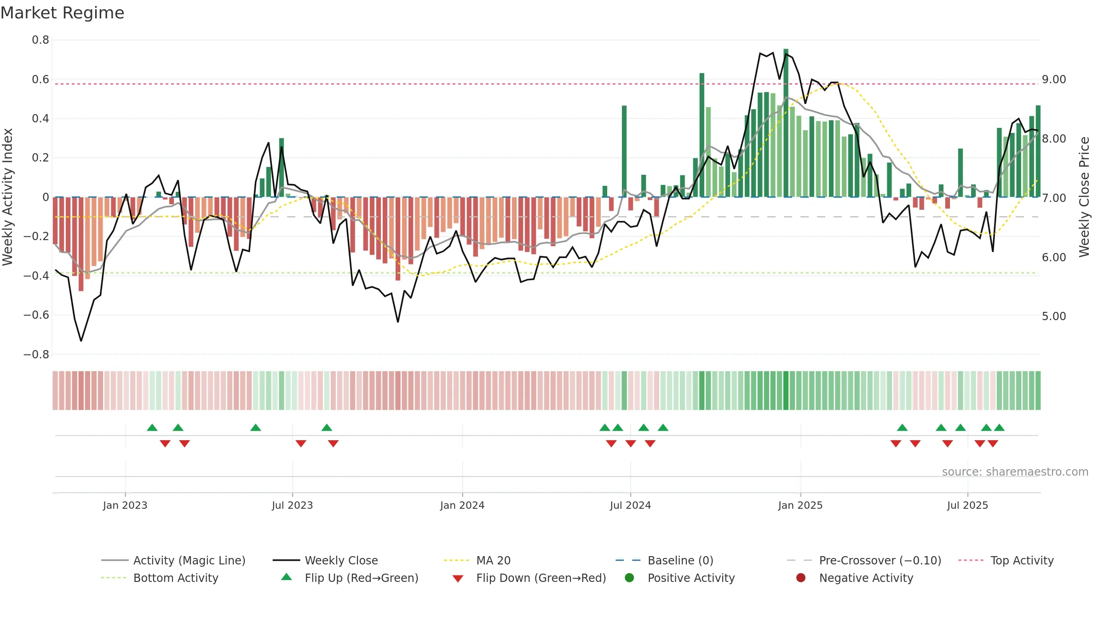
Task: Click the −0.8 activity axis tick
Action: 36,355
